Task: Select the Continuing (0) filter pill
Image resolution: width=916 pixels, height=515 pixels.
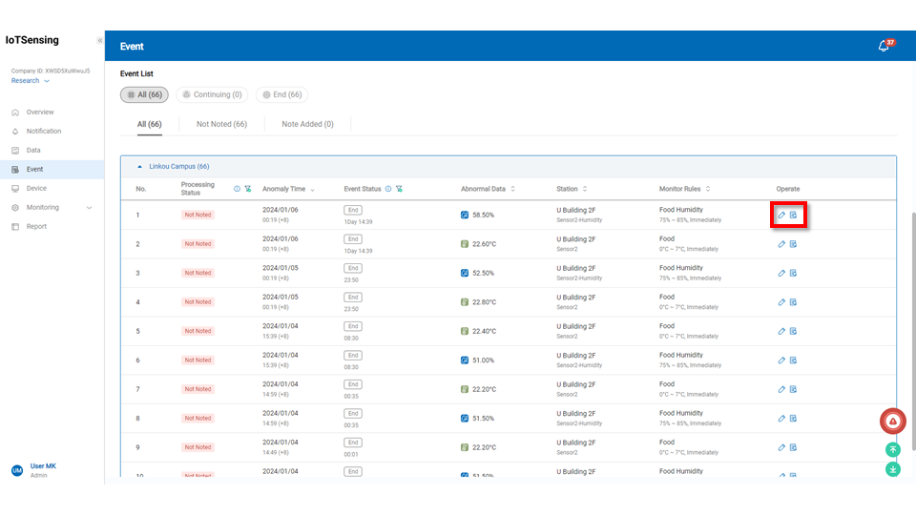Action: pos(212,94)
